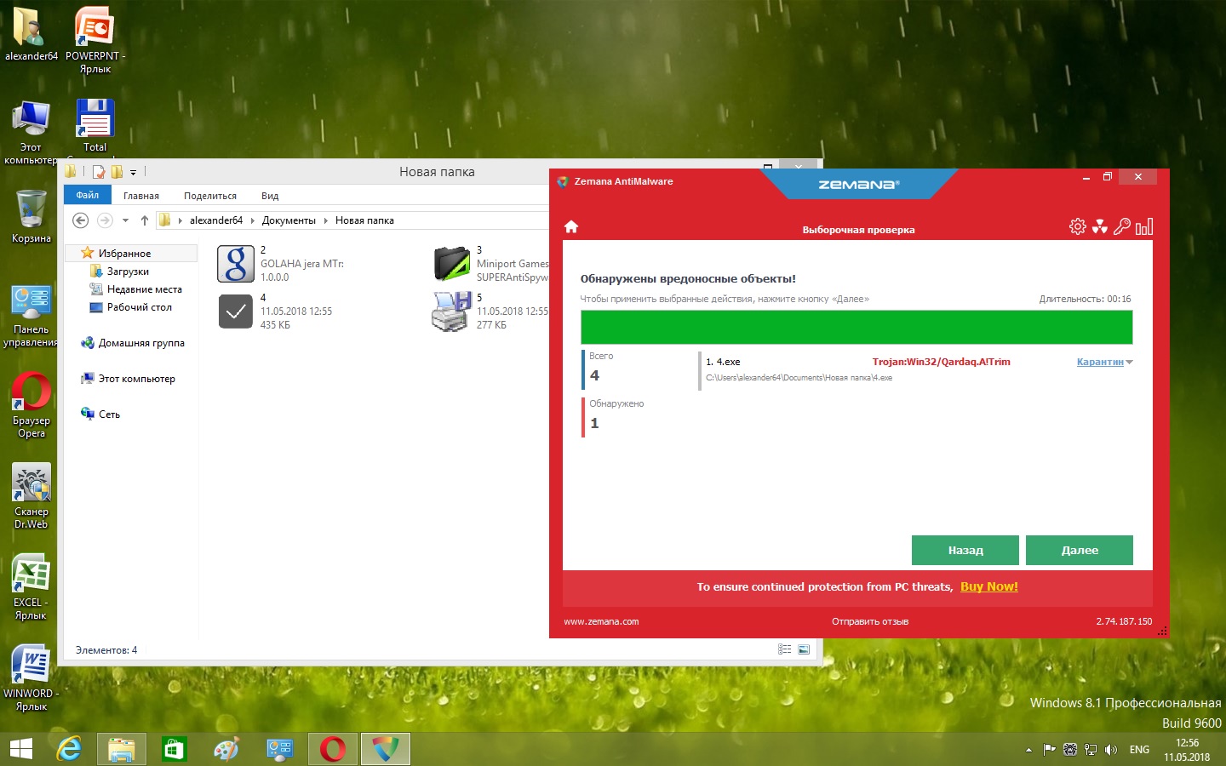Image resolution: width=1226 pixels, height=766 pixels.
Task: Select Этот компьютер desktop icon
Action: (32, 132)
